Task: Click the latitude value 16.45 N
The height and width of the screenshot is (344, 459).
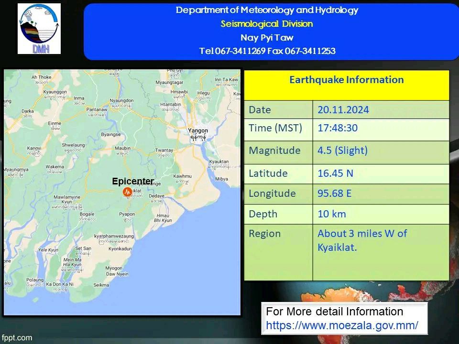Action: coord(335,173)
